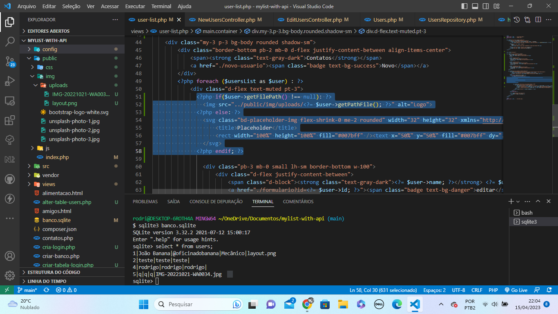The image size is (558, 314).
Task: Click Go Live in status bar
Action: coord(516,290)
